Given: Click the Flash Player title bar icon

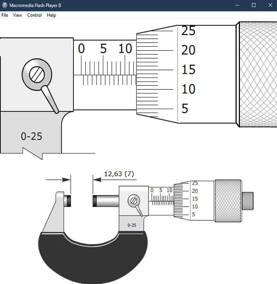Looking at the screenshot, I should [x=5, y=5].
